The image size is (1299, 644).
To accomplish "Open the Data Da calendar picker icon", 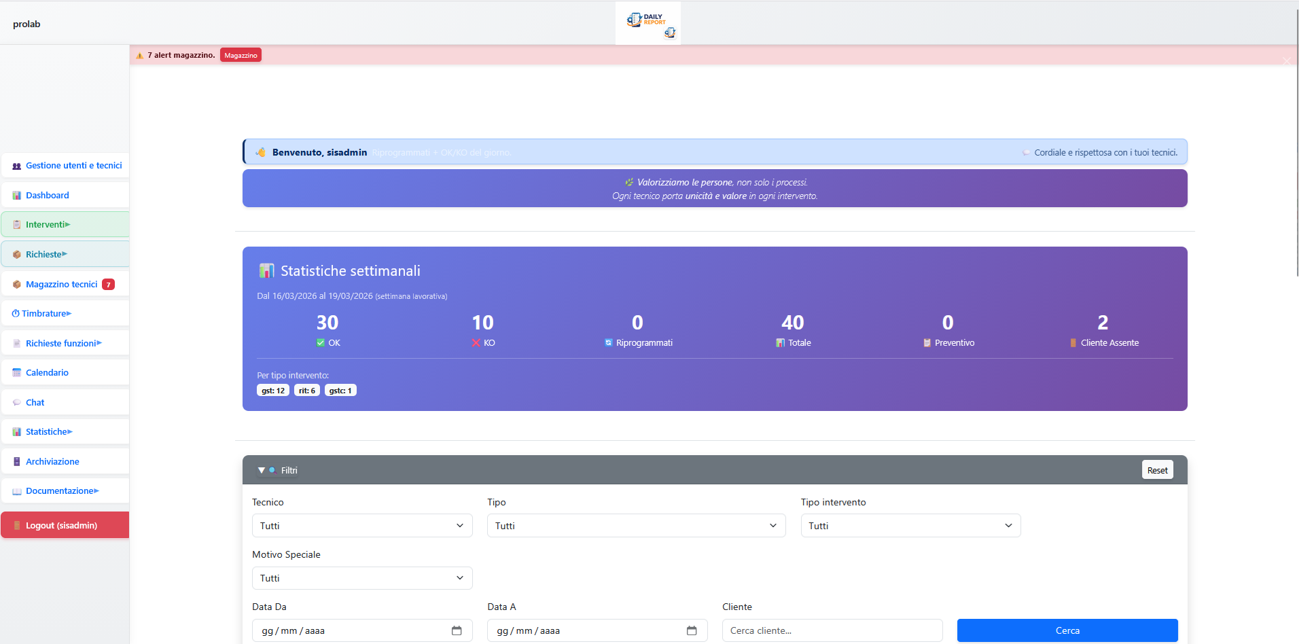I will tap(457, 631).
